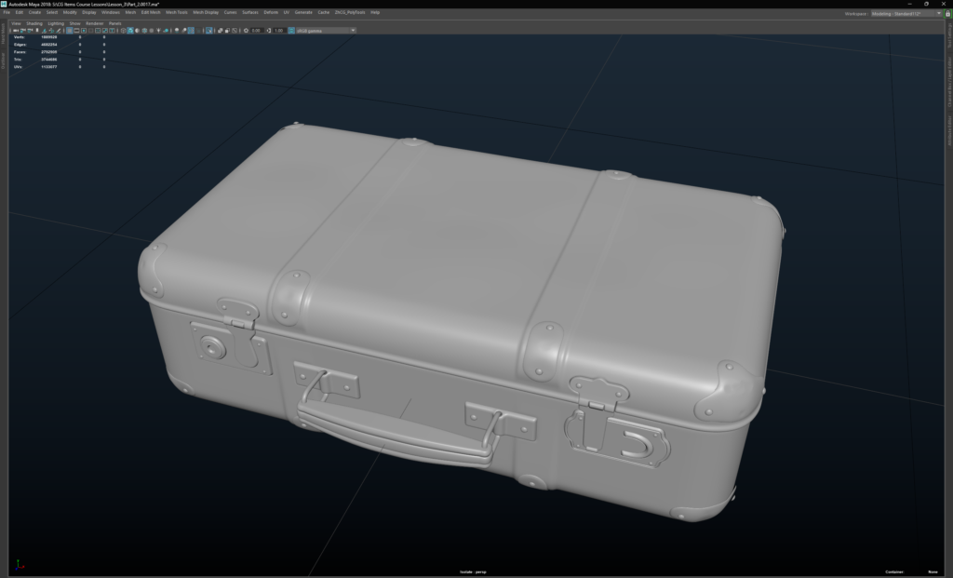The image size is (953, 578).
Task: Expand the Outliner side tab
Action: [x=3, y=60]
